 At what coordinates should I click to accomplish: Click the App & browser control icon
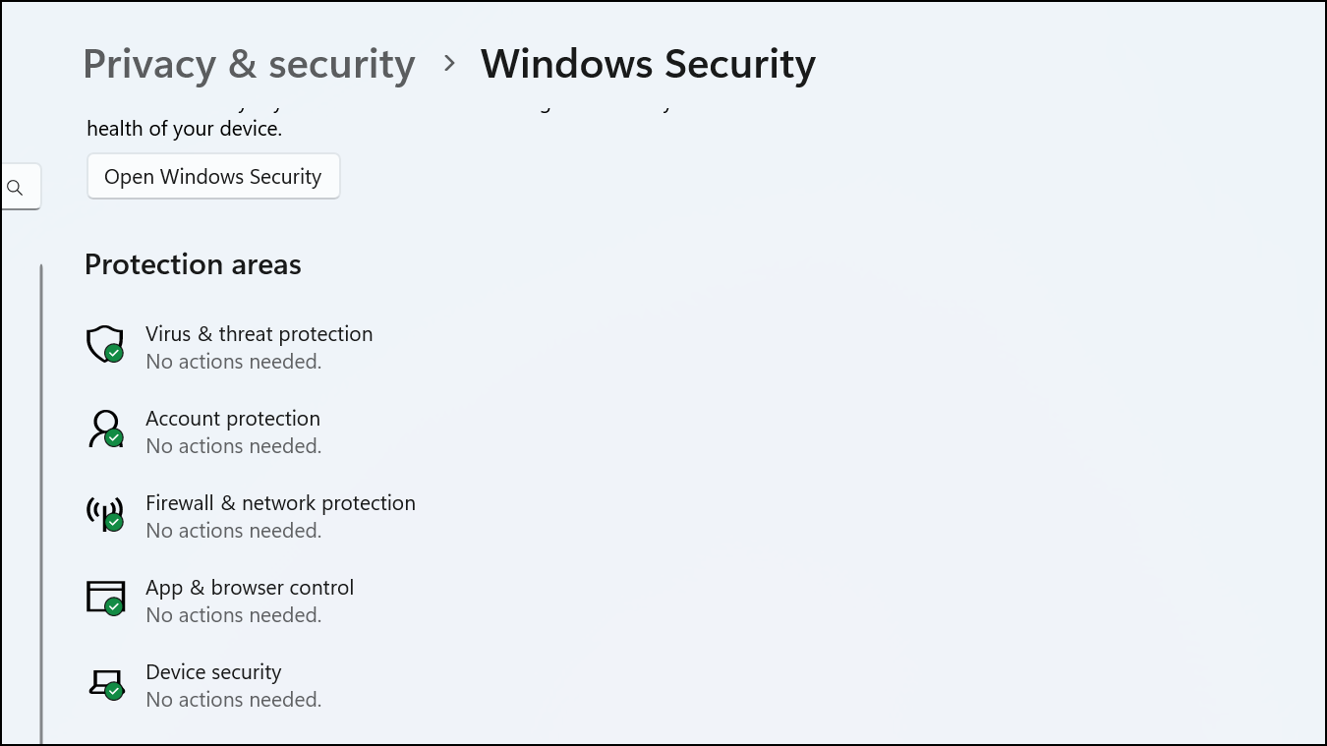103,597
